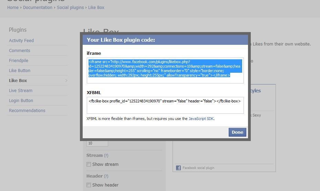320x191 pixels.
Task: Expand the Like Box sidebar arrow
Action: point(66,81)
